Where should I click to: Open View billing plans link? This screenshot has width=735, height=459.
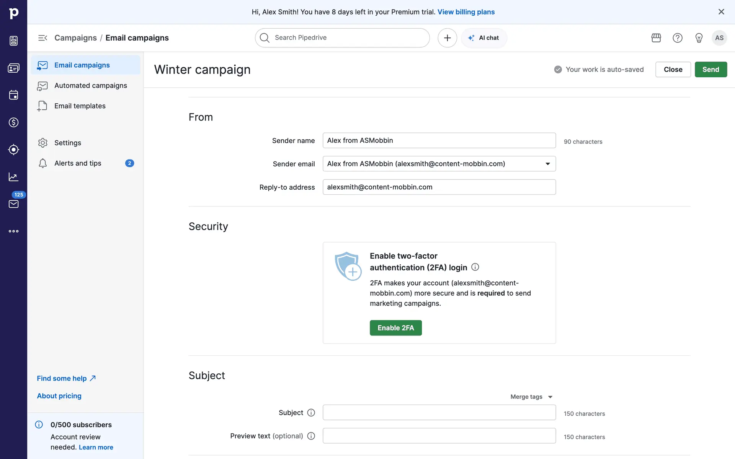click(x=466, y=12)
